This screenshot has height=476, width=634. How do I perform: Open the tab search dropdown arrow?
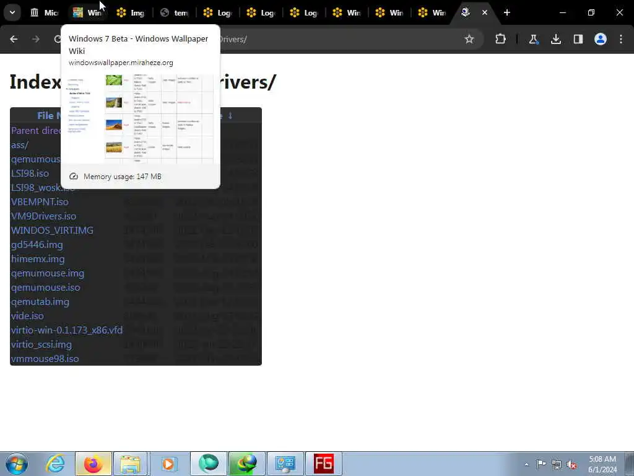coord(12,12)
